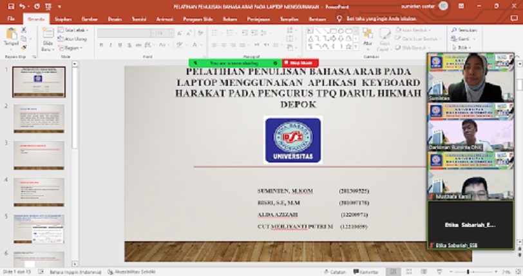Click the font name box
Viewport: 523px width, 276px height.
(124, 33)
